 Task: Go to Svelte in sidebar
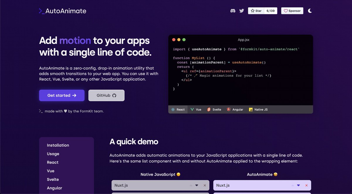point(53,179)
